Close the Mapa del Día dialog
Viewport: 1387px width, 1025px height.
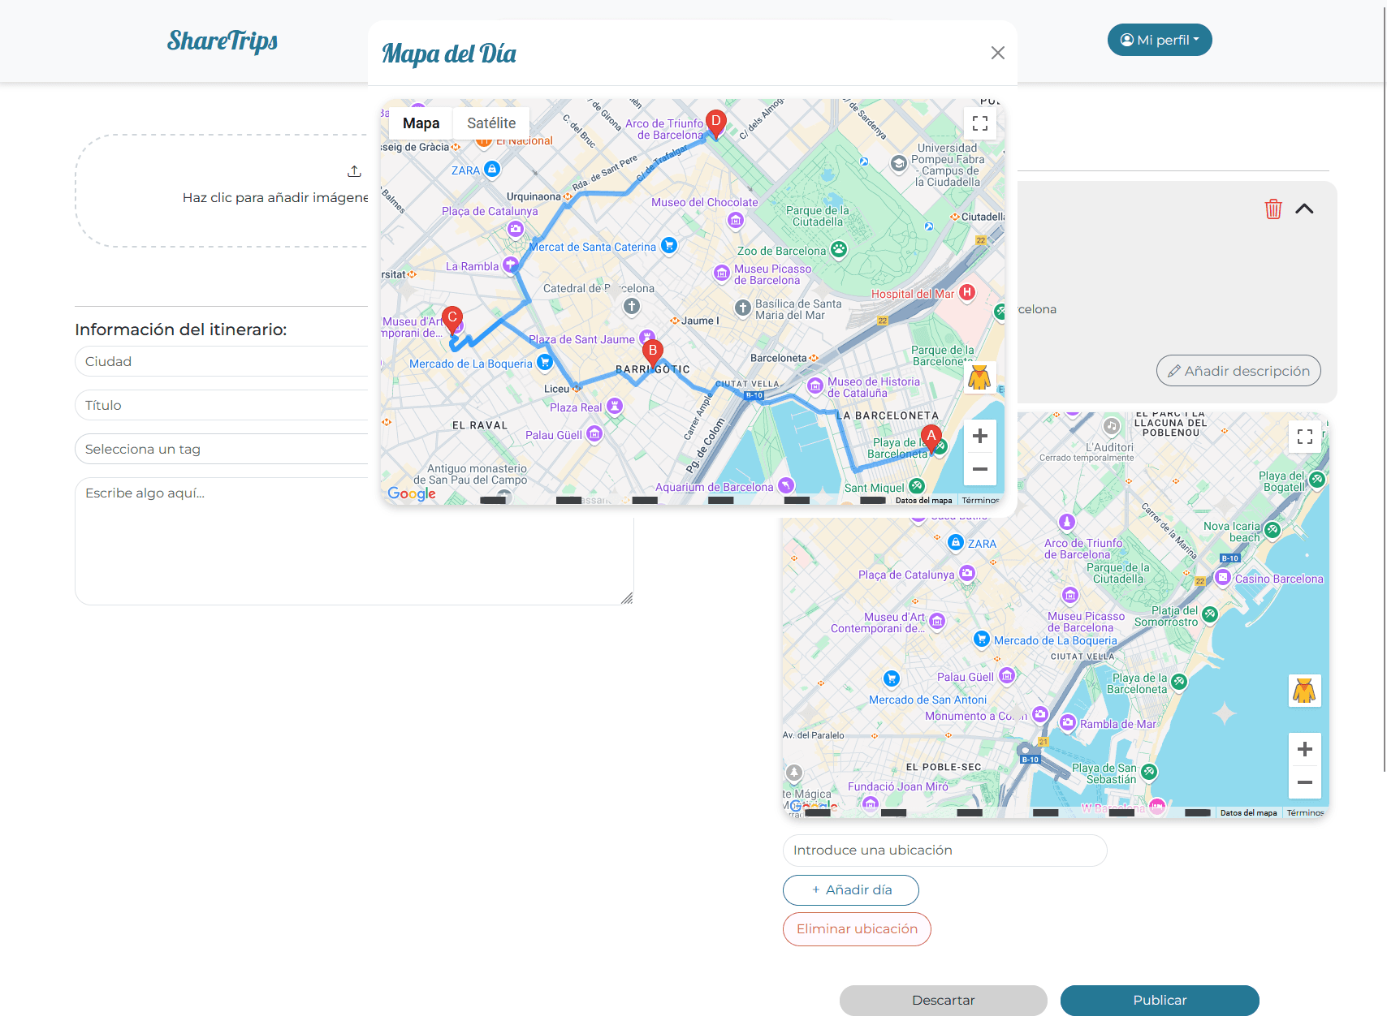click(x=998, y=53)
